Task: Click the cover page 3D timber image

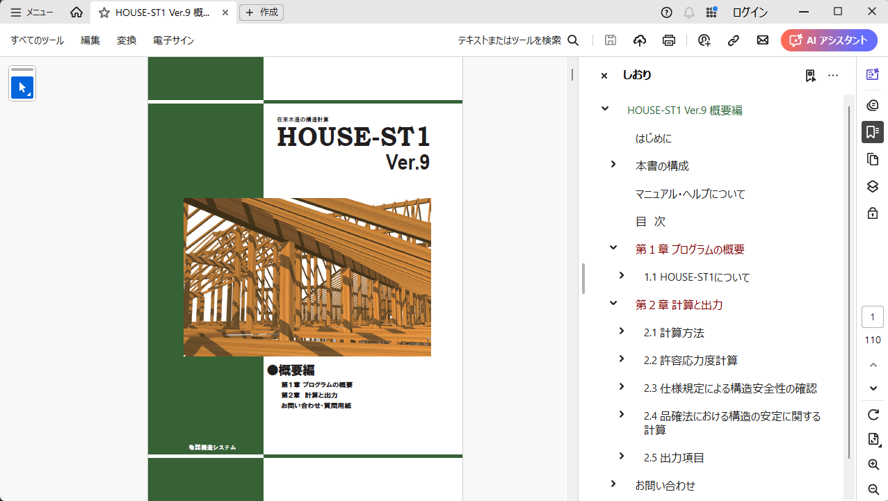Action: click(x=307, y=277)
